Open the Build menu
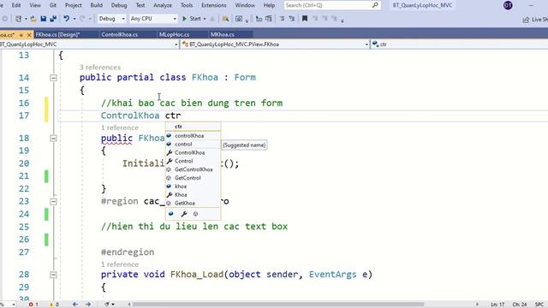548x308 pixels. click(96, 5)
